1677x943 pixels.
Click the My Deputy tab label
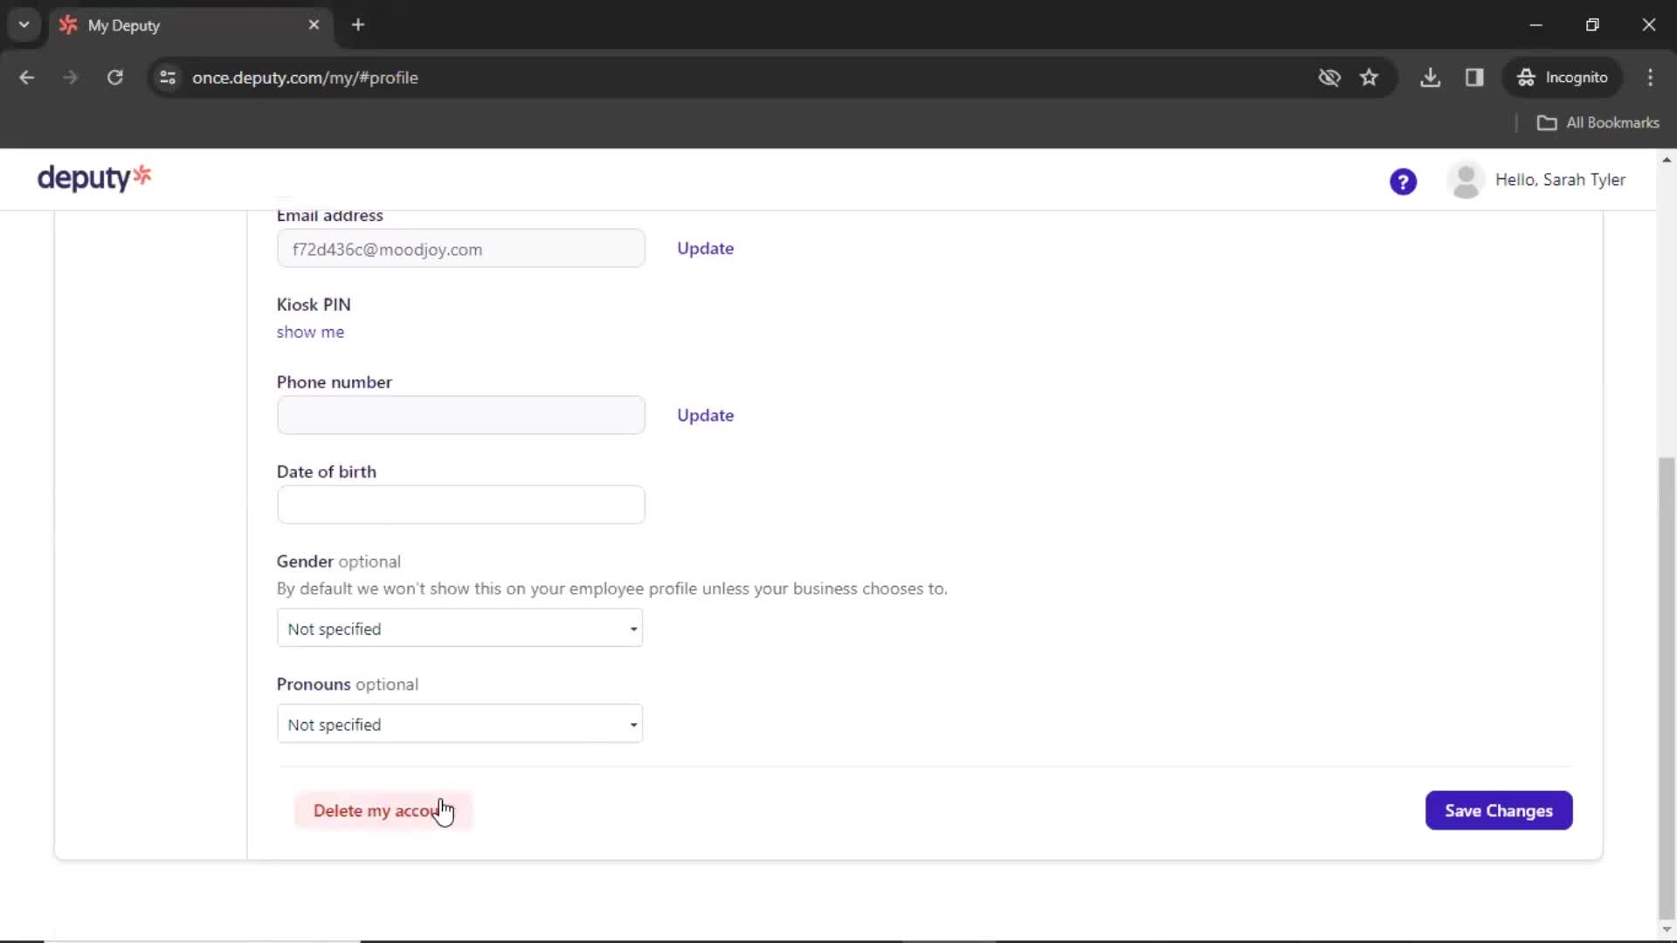123,24
